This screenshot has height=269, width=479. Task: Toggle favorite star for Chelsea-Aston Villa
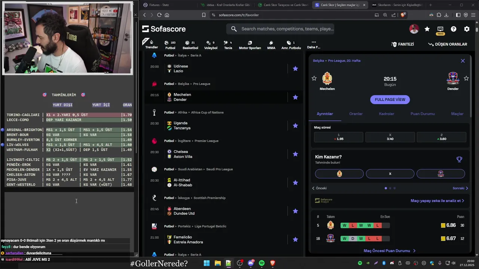295,154
